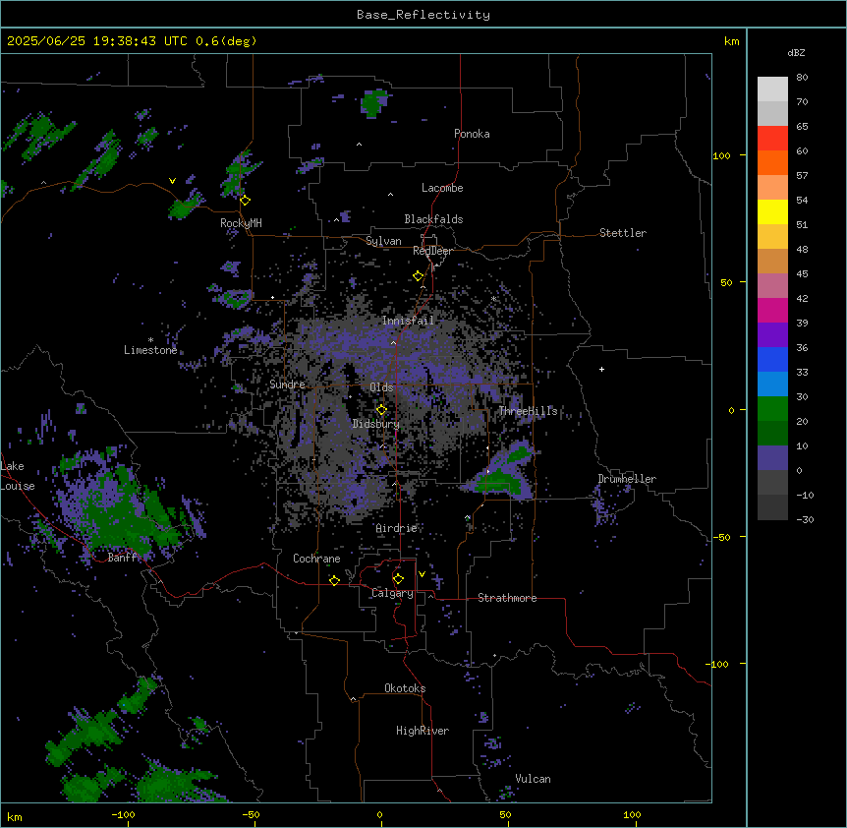Click the -30 value at the legend bottom
The width and height of the screenshot is (847, 828).
(805, 519)
